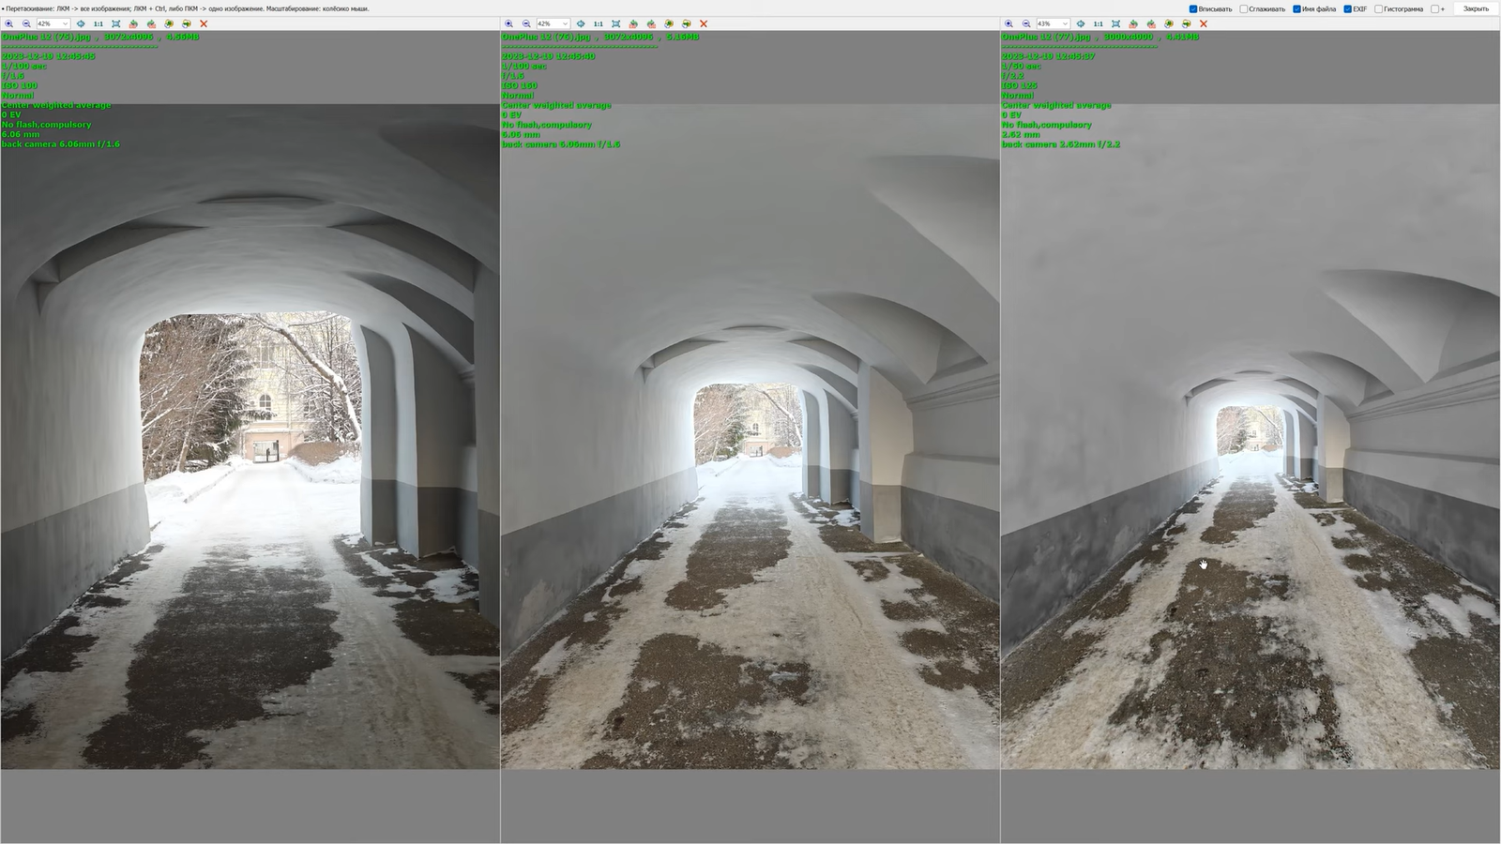Fit image to window in right panel
Image resolution: width=1501 pixels, height=844 pixels.
[x=1115, y=23]
